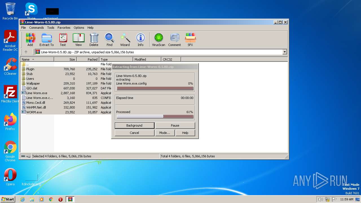
Task: Click the Test archive icon
Action: [x=63, y=39]
